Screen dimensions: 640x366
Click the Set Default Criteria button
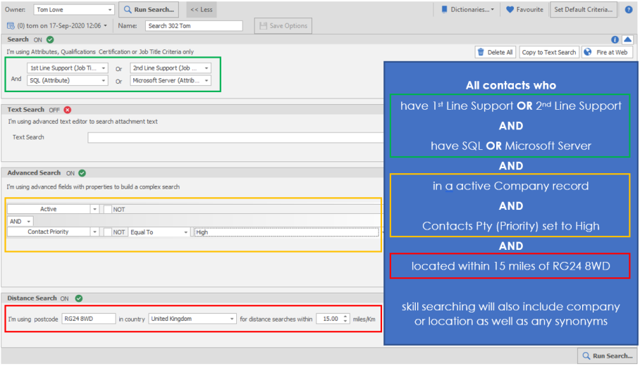point(584,10)
